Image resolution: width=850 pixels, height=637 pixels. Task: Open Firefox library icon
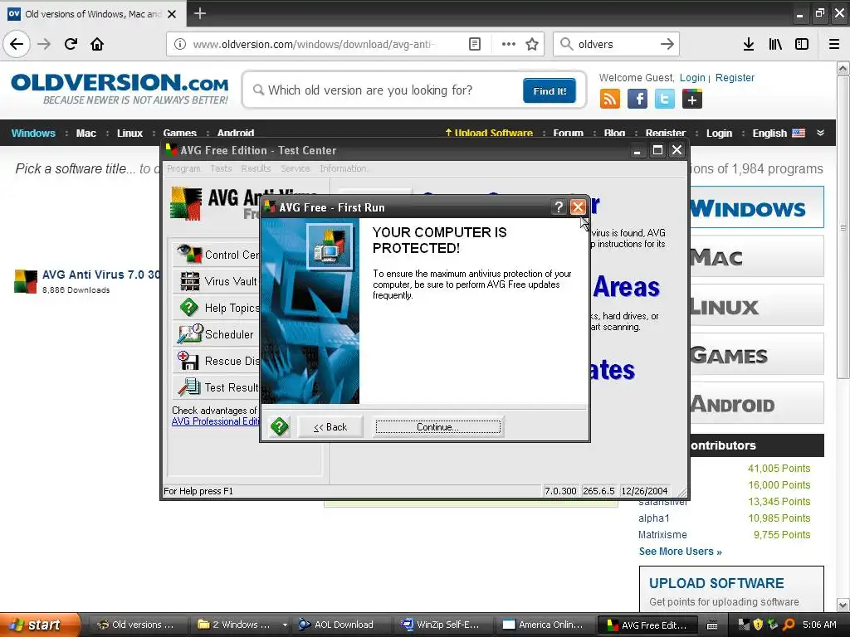[x=775, y=44]
